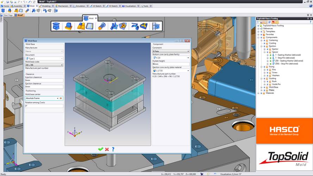This screenshot has width=313, height=176.
Task: Select Z55 - Seating Washer tree item
Action: click(x=289, y=61)
